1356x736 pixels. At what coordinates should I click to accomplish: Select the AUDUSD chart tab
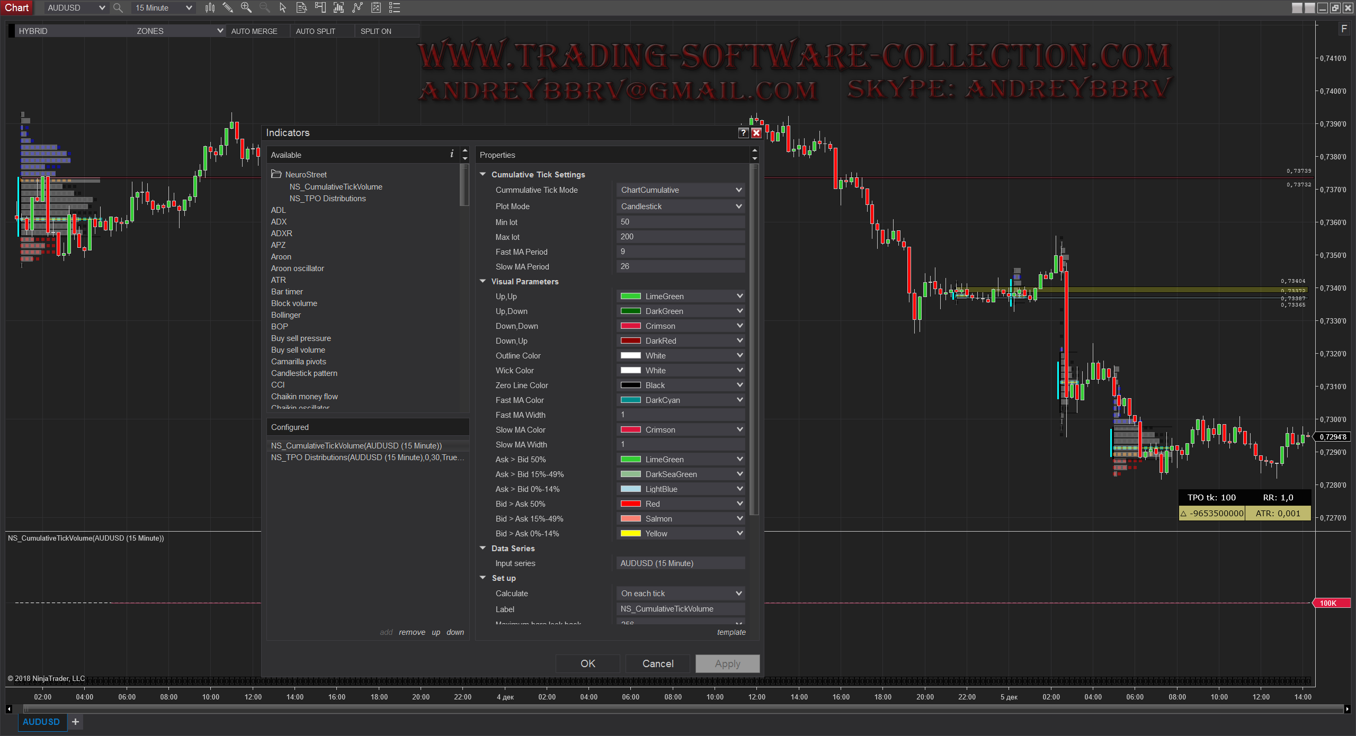[41, 722]
